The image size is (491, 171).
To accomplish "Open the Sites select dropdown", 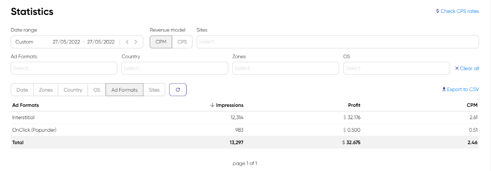I will [338, 42].
